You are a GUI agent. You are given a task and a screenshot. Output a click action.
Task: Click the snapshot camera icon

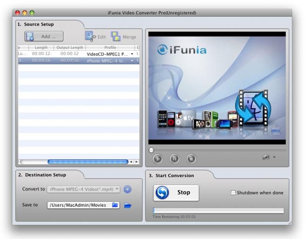pyautogui.click(x=266, y=157)
